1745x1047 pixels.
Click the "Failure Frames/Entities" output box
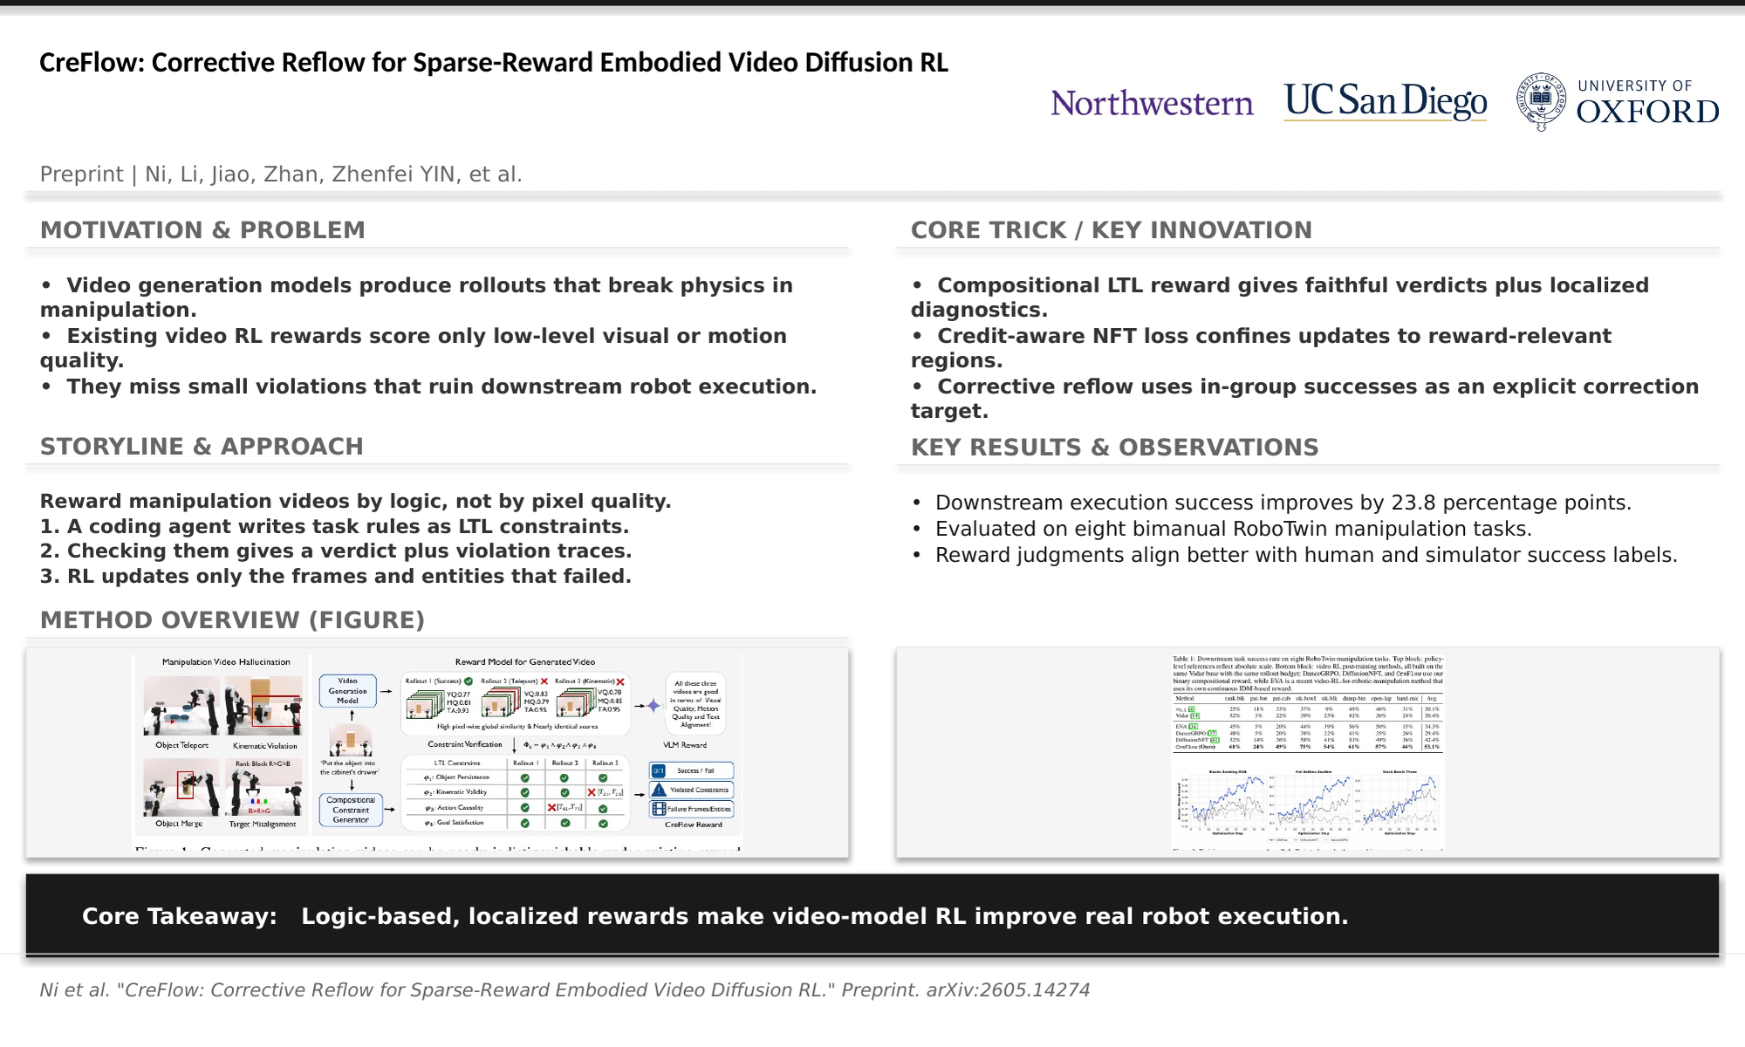(692, 809)
